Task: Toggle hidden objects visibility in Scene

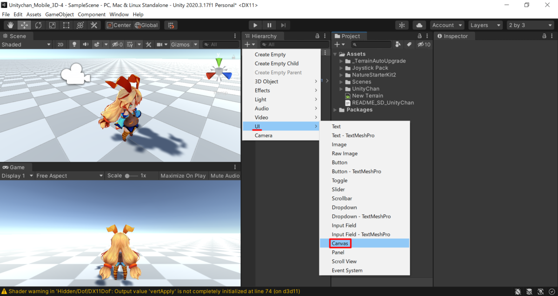Action: click(x=117, y=45)
